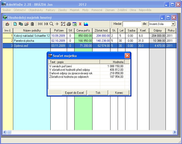Screen dimensions: 182x144
Task: Click the Název položky column header
Action: (x=32, y=30)
